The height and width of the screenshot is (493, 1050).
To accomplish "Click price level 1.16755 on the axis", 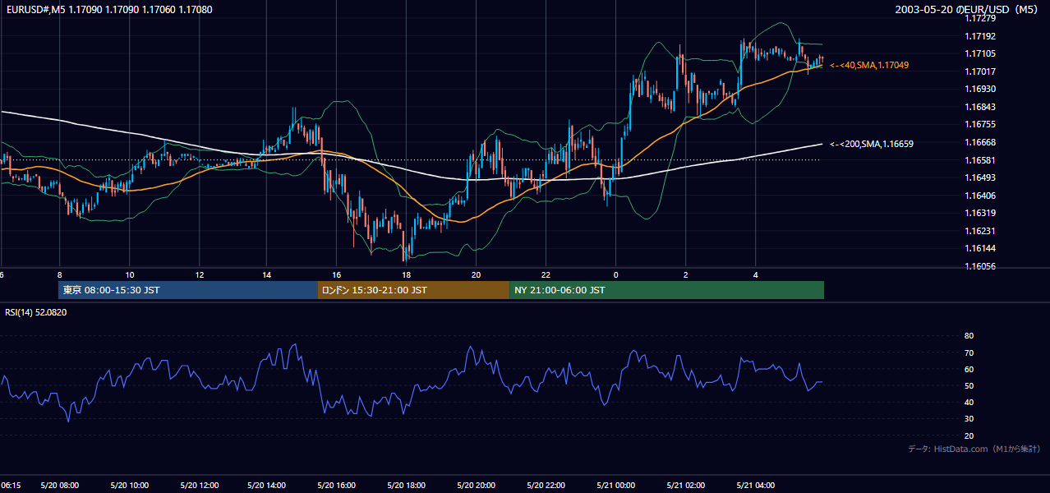I will coord(982,124).
